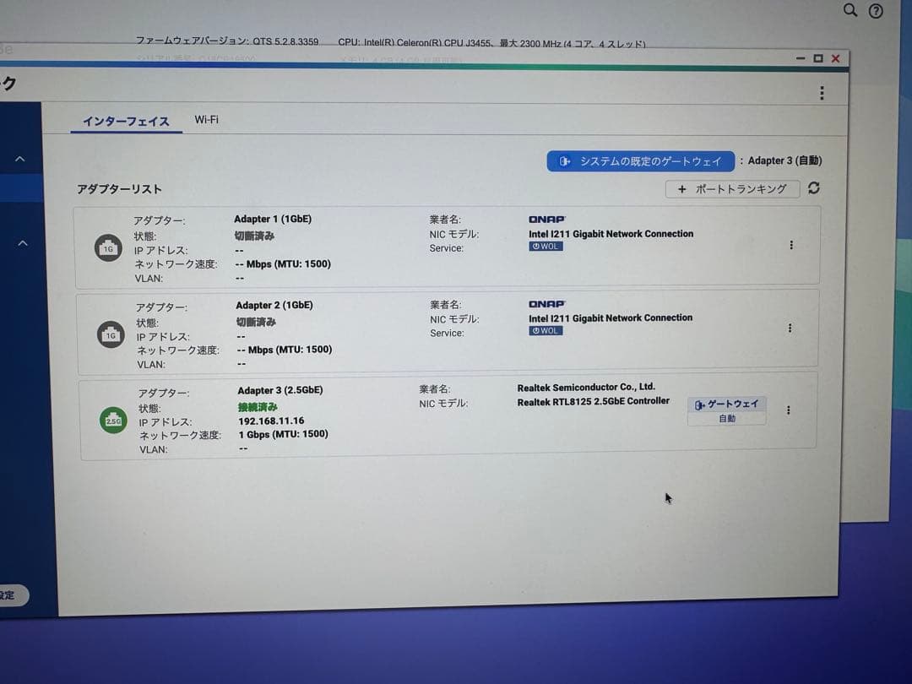
Task: Click the ポートトランキング button
Action: pyautogui.click(x=732, y=189)
